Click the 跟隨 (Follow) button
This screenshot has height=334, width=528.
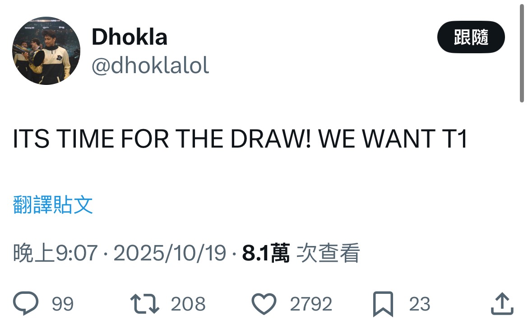coord(471,38)
